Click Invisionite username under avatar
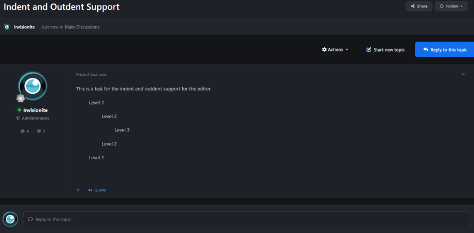Image resolution: width=474 pixels, height=233 pixels. [x=35, y=110]
